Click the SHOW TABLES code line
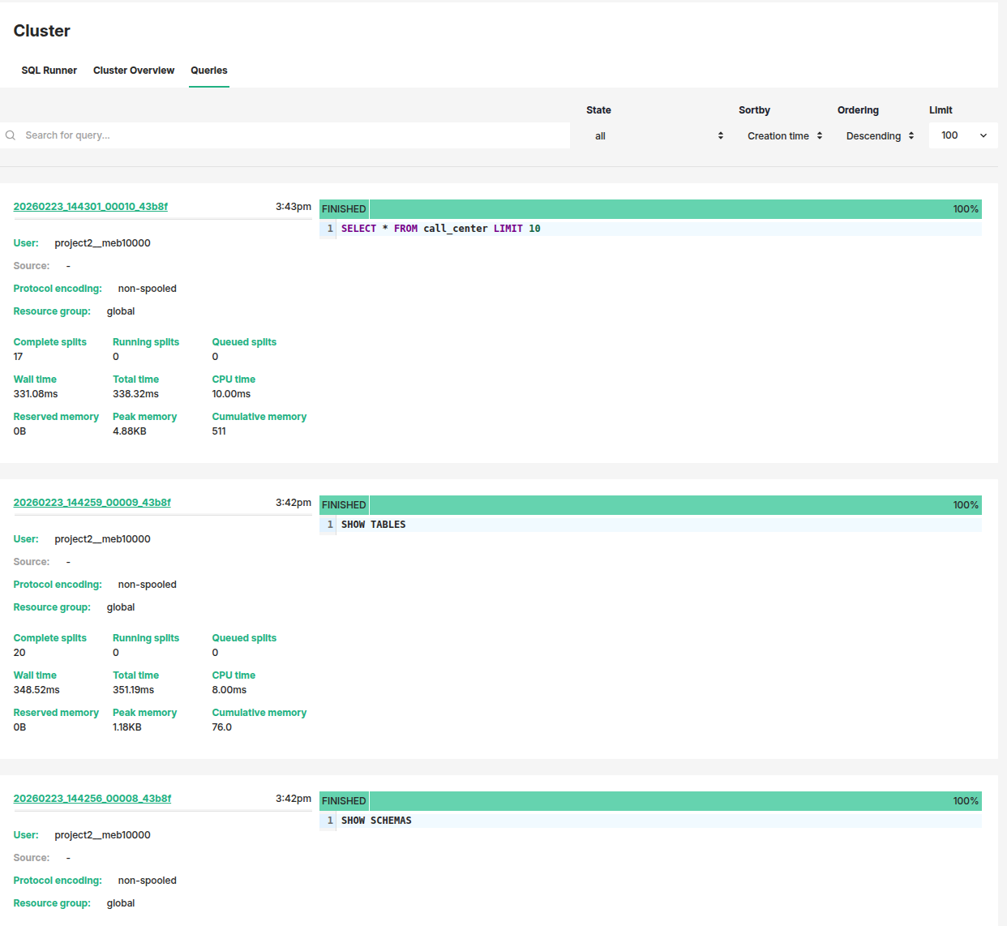The height and width of the screenshot is (926, 1007). tap(373, 525)
